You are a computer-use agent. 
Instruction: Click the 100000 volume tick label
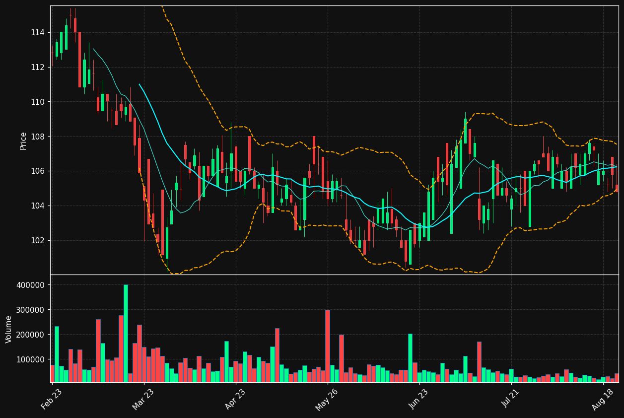(x=31, y=360)
